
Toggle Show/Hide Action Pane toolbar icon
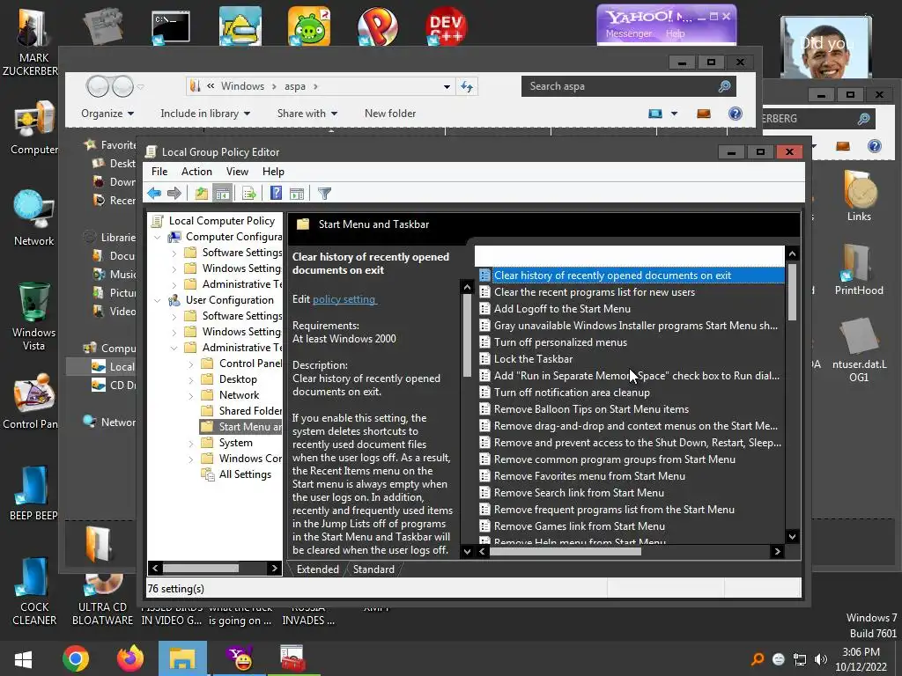point(297,194)
